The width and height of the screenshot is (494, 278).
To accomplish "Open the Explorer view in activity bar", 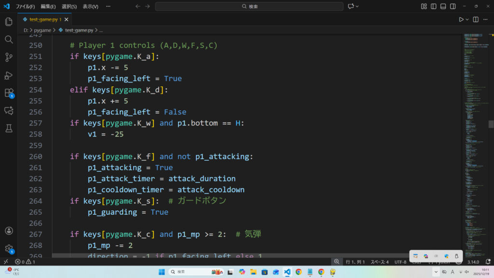I will 8,22.
